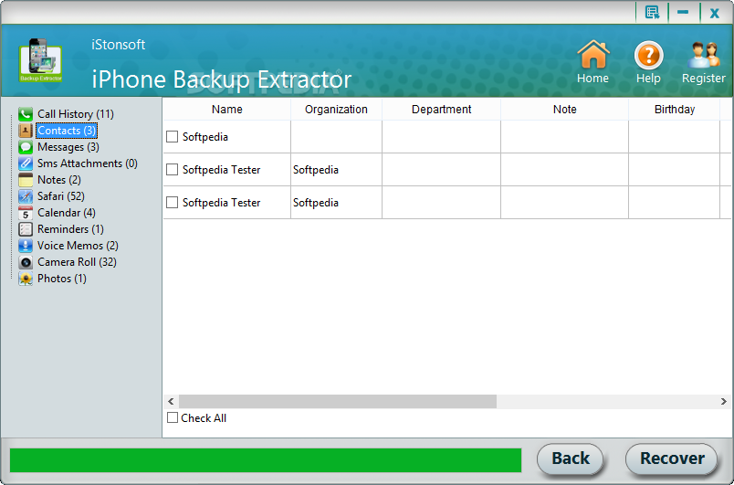
Task: Click the Home label in header
Action: click(x=593, y=79)
